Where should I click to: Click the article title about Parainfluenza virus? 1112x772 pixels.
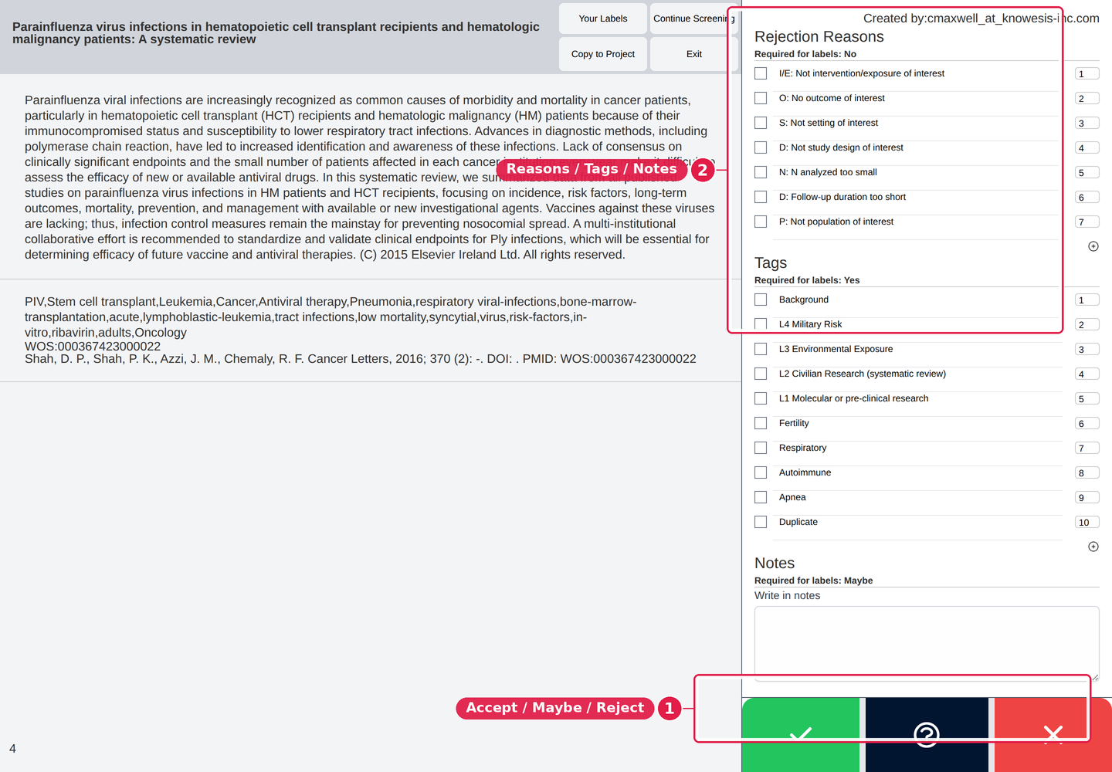276,33
